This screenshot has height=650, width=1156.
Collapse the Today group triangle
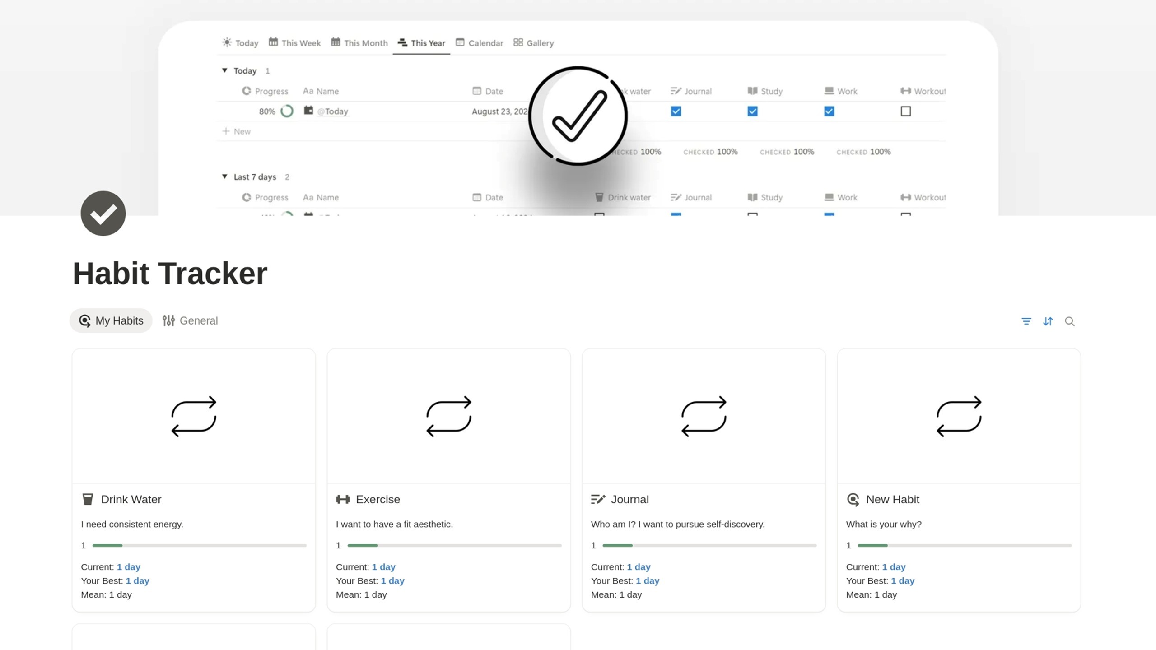pyautogui.click(x=224, y=70)
